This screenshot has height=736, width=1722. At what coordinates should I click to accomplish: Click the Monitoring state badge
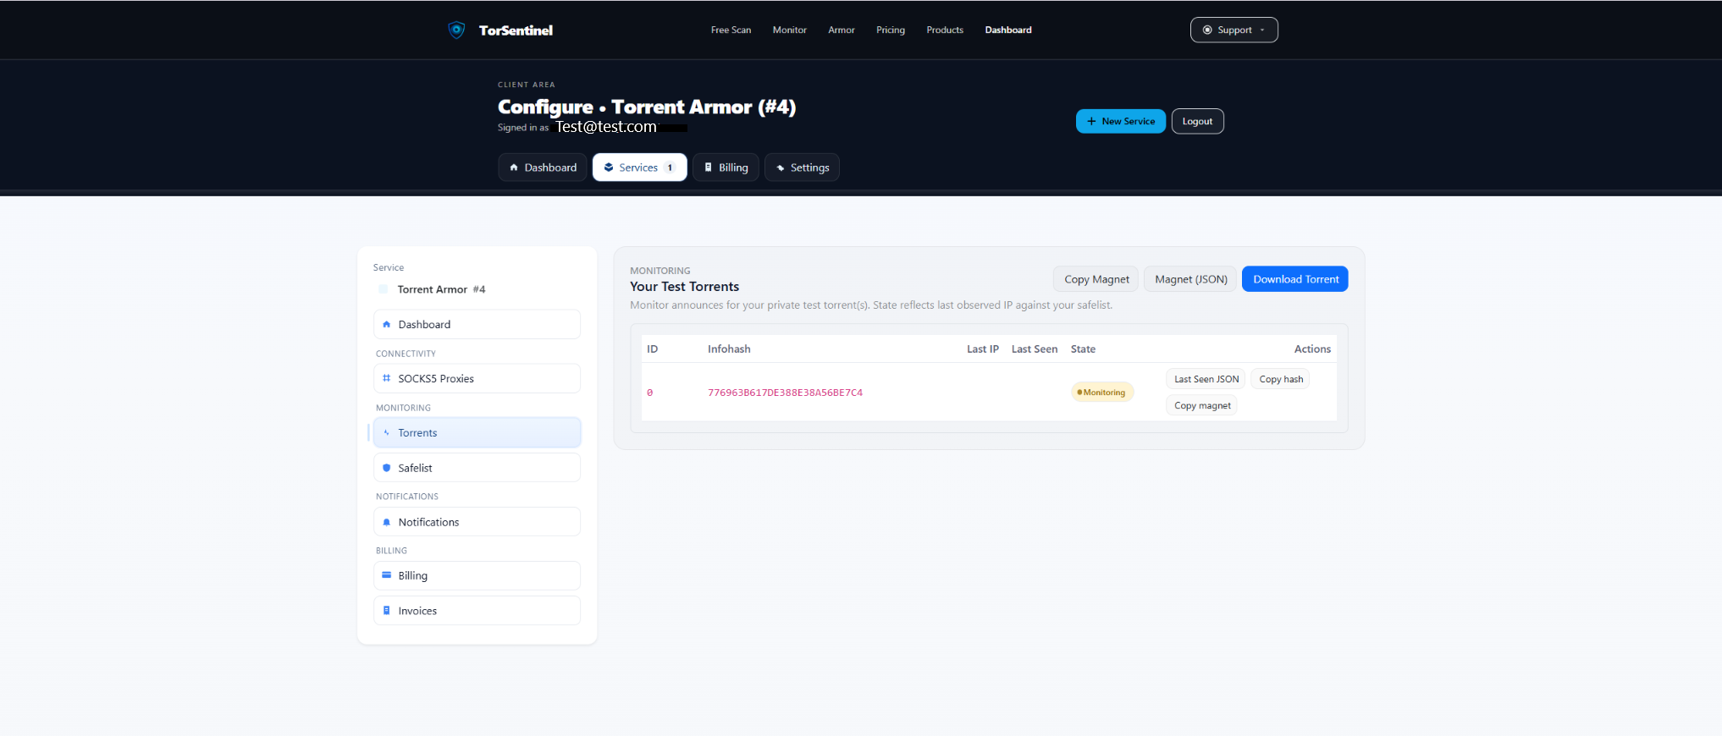coord(1102,393)
